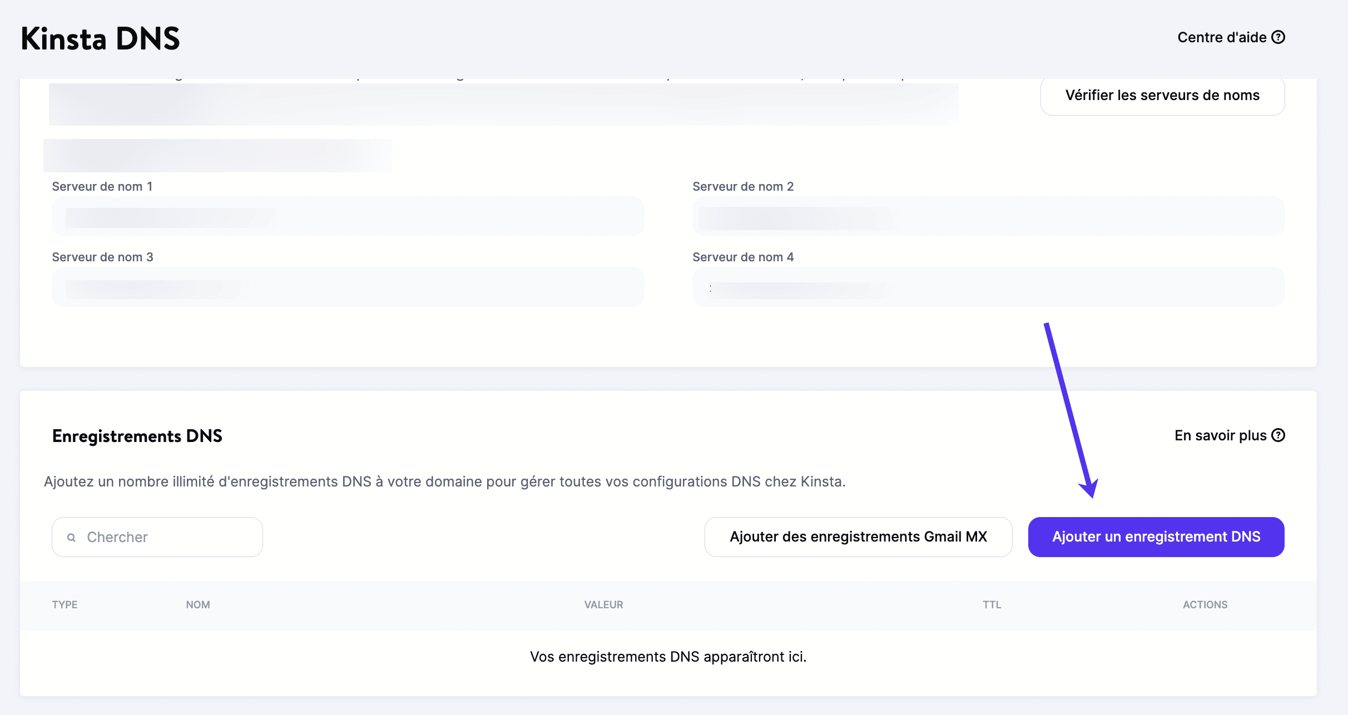Select the Serveur de nom 1 field
Viewport: 1348px width, 715px height.
click(x=346, y=216)
